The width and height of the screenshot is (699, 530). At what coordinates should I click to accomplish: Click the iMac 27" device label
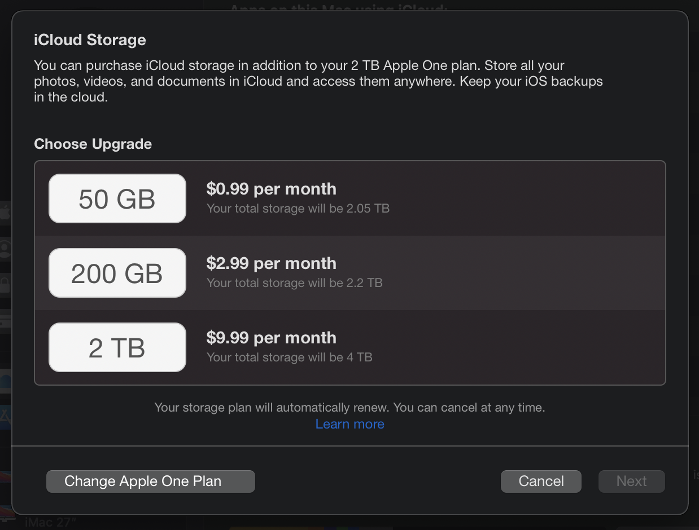pyautogui.click(x=51, y=523)
